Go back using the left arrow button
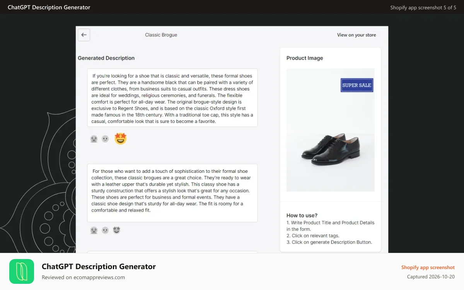Viewport: 464px width, 290px height. pyautogui.click(x=84, y=35)
